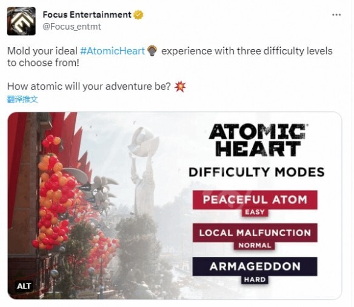Select the Armageddon banner
354x307 pixels.
[255, 266]
